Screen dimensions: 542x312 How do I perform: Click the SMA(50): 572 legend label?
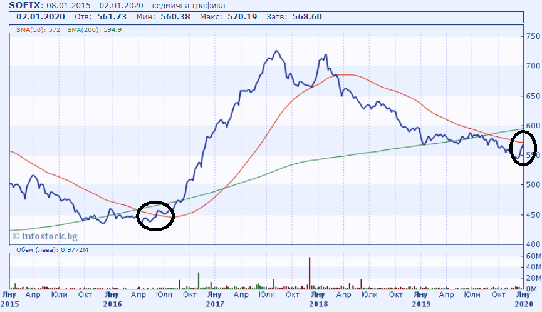[38, 29]
